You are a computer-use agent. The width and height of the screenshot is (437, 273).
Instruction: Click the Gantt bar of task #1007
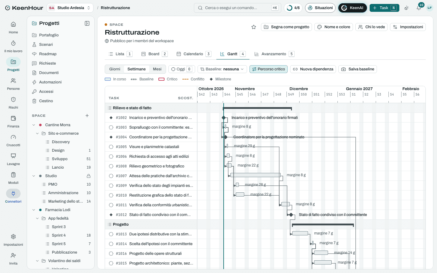pos(256,175)
